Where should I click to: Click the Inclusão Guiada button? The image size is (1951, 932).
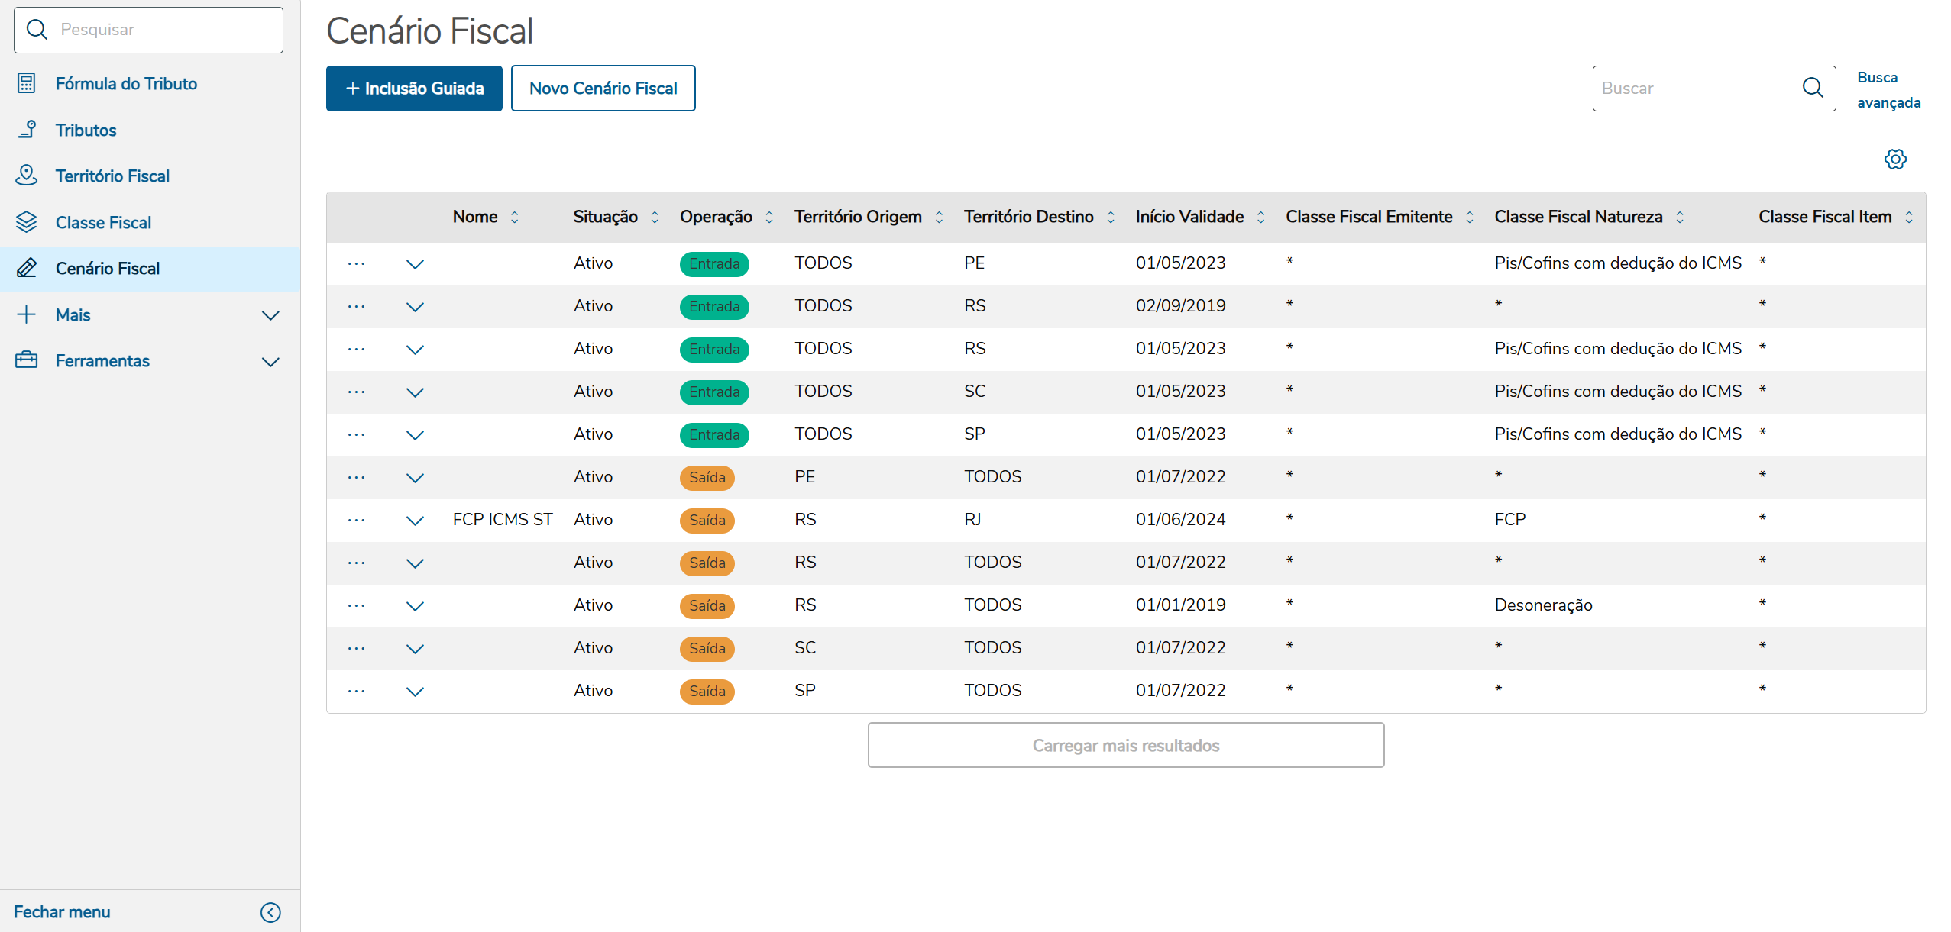[414, 89]
